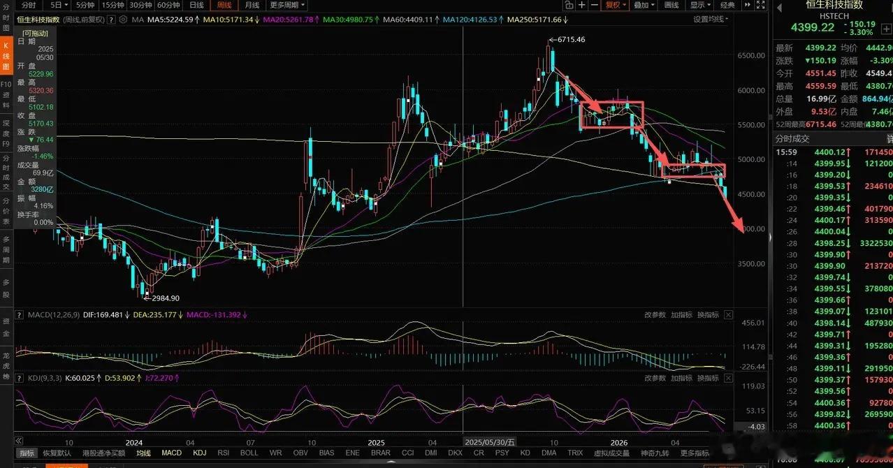The image size is (893, 468).
Task: Open the 设置均线 dropdown
Action: [x=711, y=19]
